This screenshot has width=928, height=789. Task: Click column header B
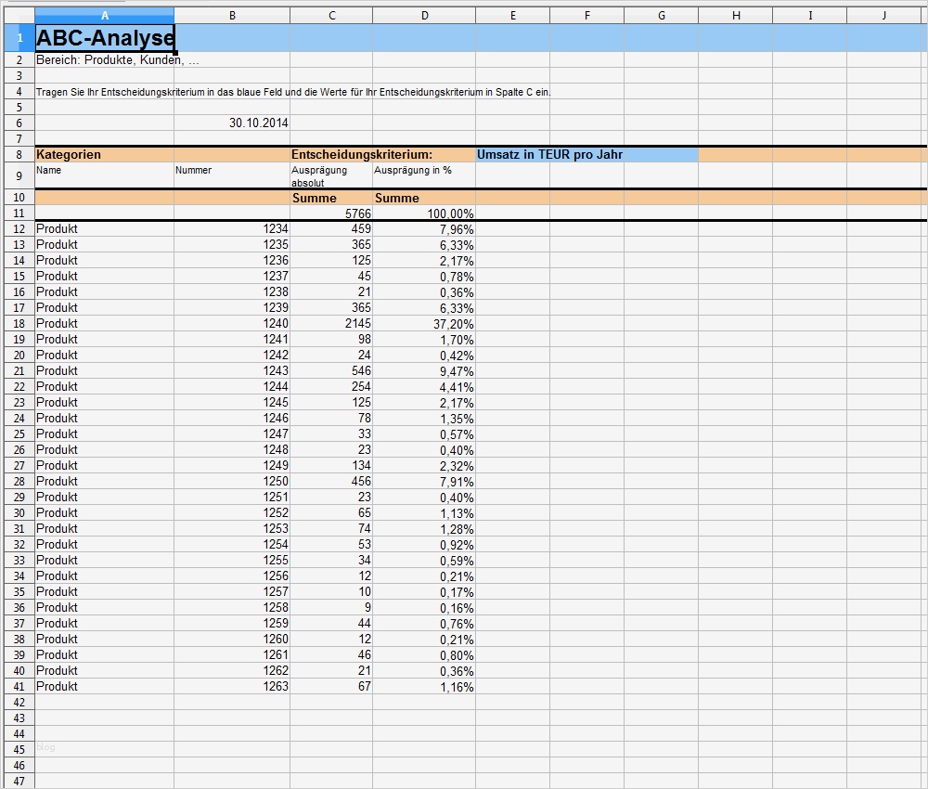(232, 16)
